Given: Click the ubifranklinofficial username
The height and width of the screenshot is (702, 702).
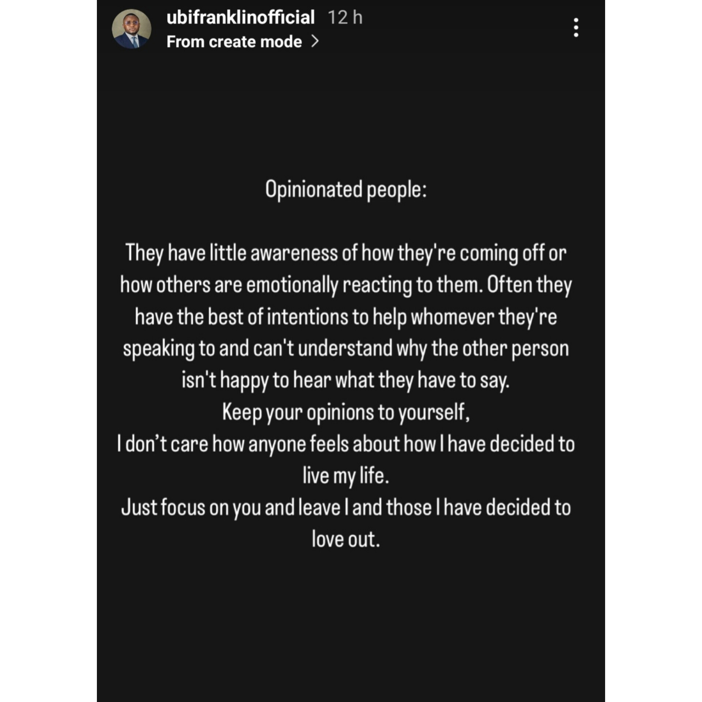Looking at the screenshot, I should (240, 17).
